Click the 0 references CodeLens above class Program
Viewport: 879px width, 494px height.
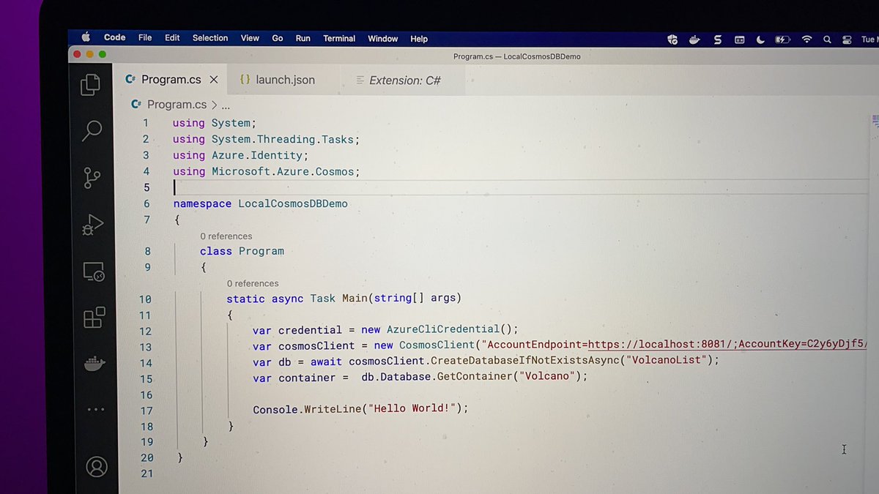click(226, 236)
